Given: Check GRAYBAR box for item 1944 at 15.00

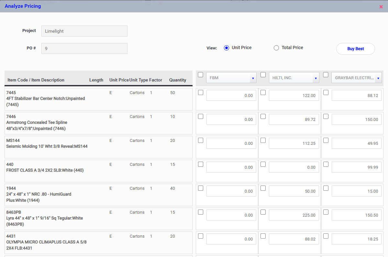Looking at the screenshot, I should coord(326,188).
